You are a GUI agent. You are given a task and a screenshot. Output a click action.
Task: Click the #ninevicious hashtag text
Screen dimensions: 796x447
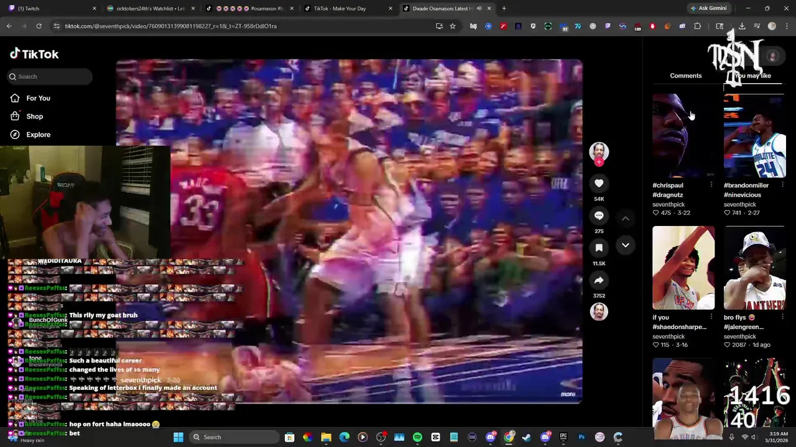pyautogui.click(x=743, y=195)
